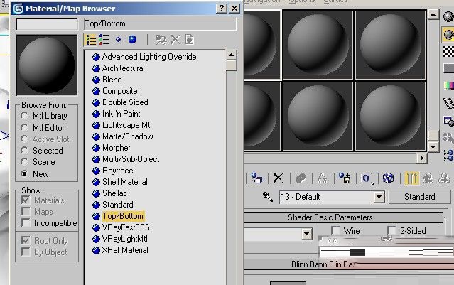
Task: Close the Material/Map Browser window
Action: pyautogui.click(x=234, y=8)
